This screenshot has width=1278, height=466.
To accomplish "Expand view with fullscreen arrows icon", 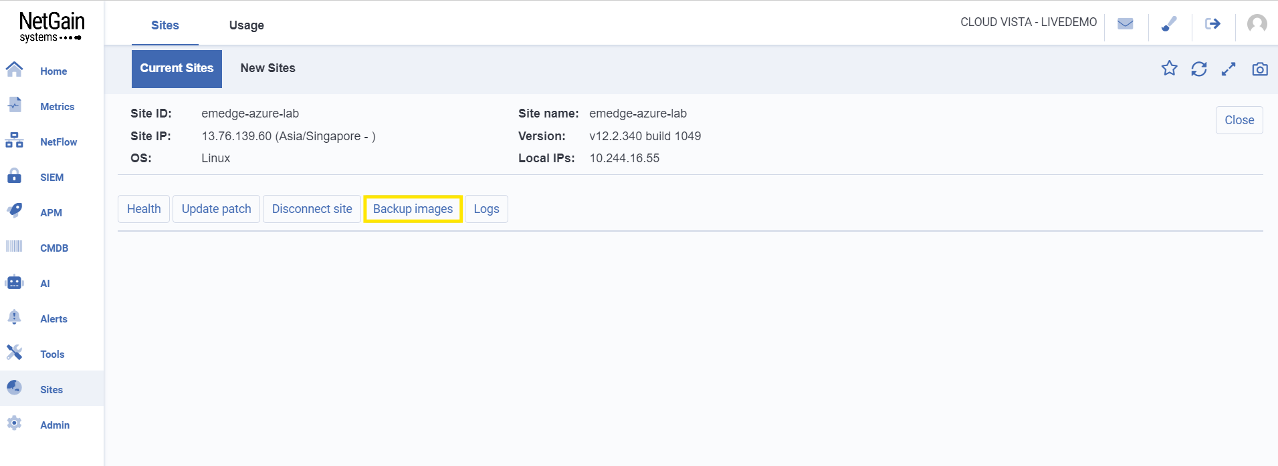I will tap(1229, 69).
